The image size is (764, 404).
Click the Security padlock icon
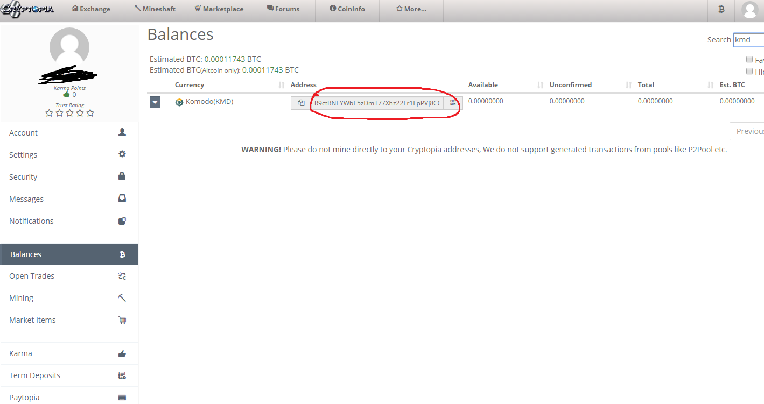click(x=122, y=176)
